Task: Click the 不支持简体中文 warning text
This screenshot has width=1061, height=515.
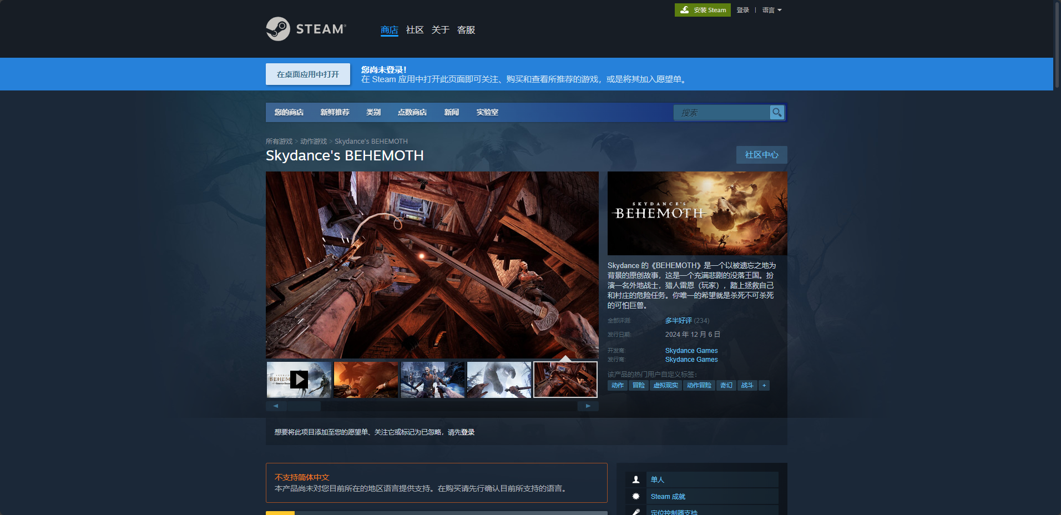Action: click(302, 477)
